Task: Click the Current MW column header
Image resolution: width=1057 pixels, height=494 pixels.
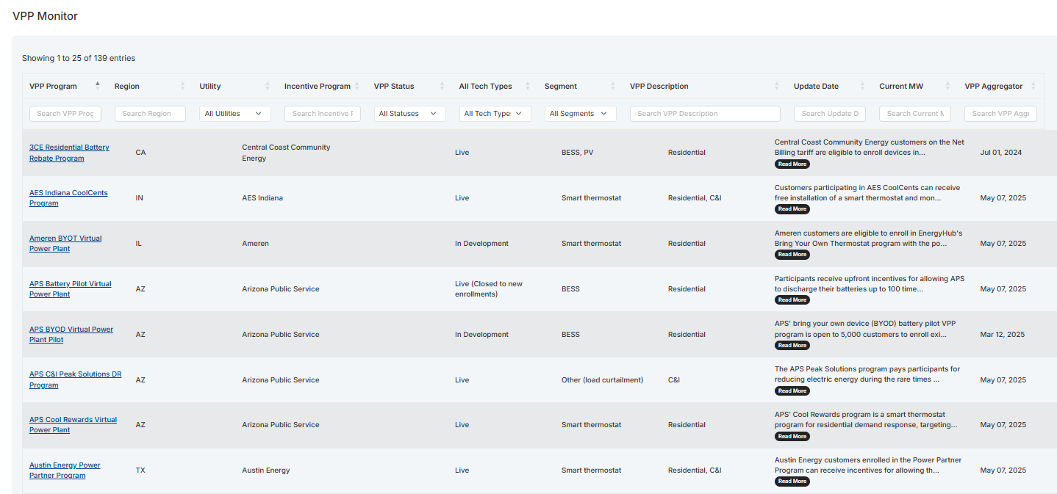Action: point(901,86)
